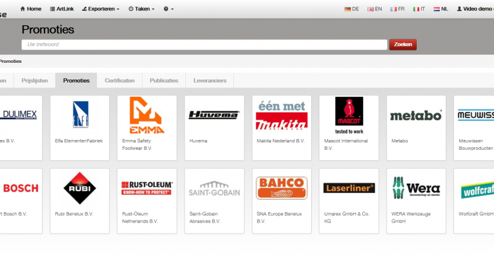Open the help question-mark dropdown
The image size is (494, 262).
coord(168,9)
